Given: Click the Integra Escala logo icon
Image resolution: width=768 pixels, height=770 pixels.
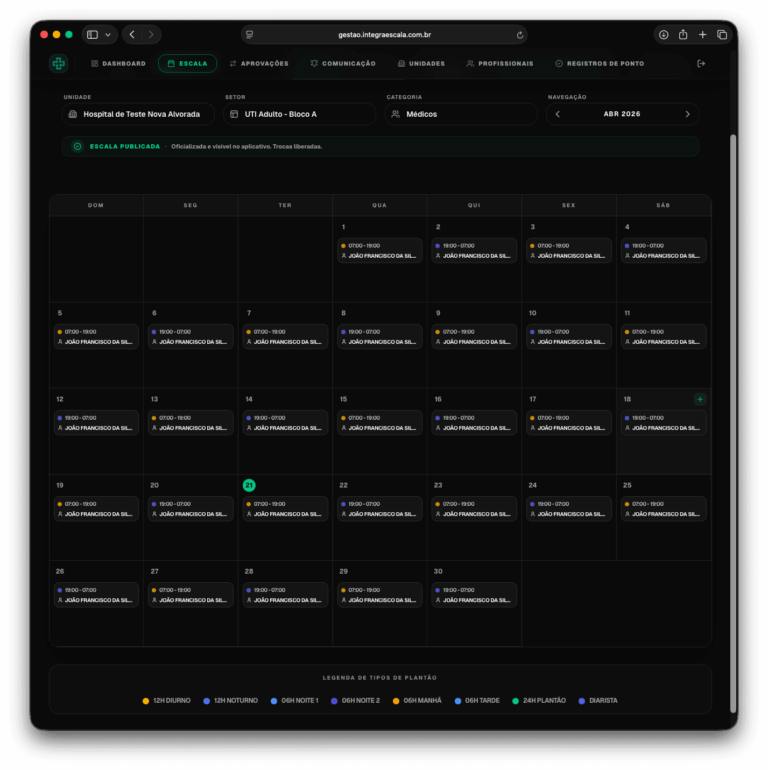Looking at the screenshot, I should [59, 63].
